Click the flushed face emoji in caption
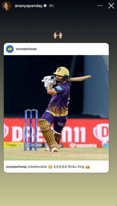The height and width of the screenshot is (206, 117). click(x=50, y=167)
